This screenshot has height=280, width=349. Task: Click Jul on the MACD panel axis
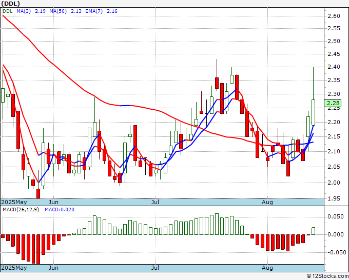point(155,268)
